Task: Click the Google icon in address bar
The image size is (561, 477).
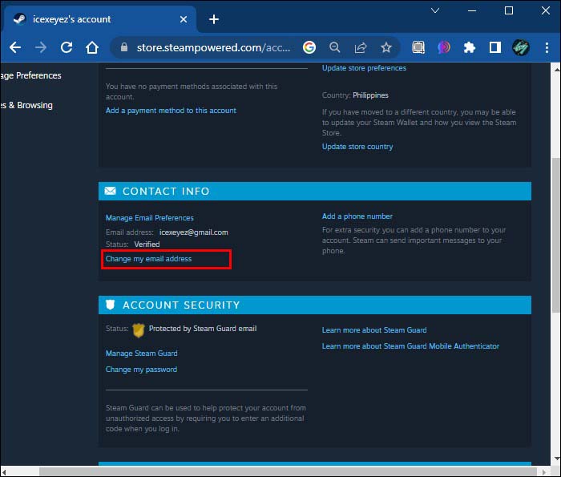Action: click(309, 47)
